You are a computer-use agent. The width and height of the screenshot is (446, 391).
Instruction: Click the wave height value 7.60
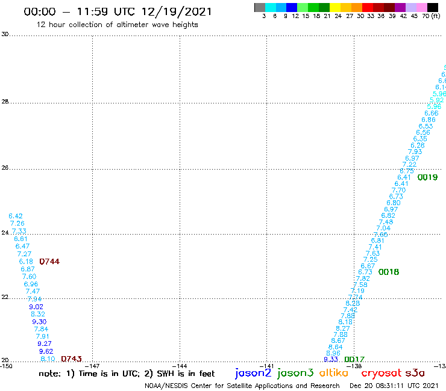(x=30, y=276)
